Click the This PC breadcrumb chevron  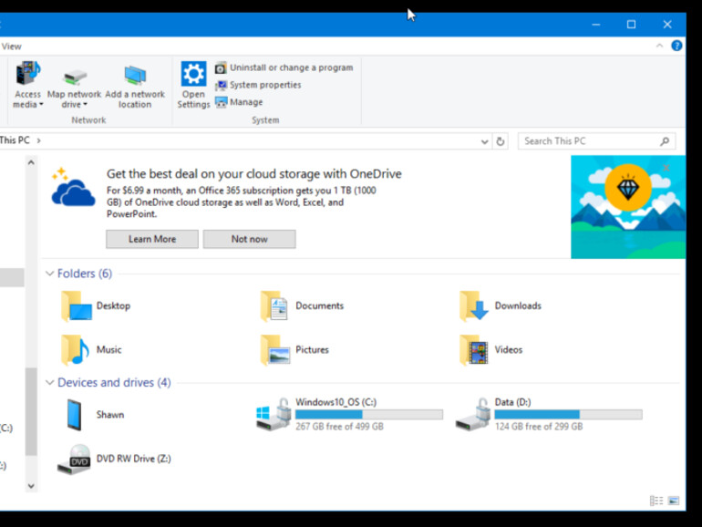pos(39,140)
